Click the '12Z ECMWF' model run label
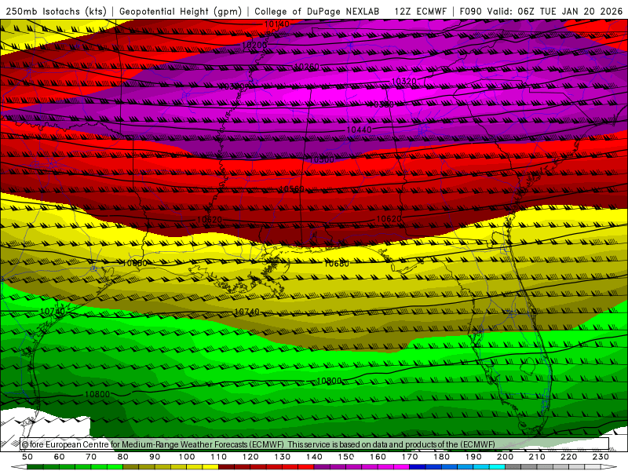The image size is (628, 471). pyautogui.click(x=420, y=11)
